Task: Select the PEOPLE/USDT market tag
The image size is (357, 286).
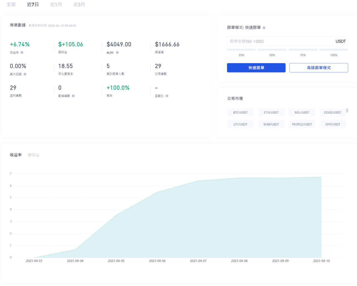Action: 302,124
